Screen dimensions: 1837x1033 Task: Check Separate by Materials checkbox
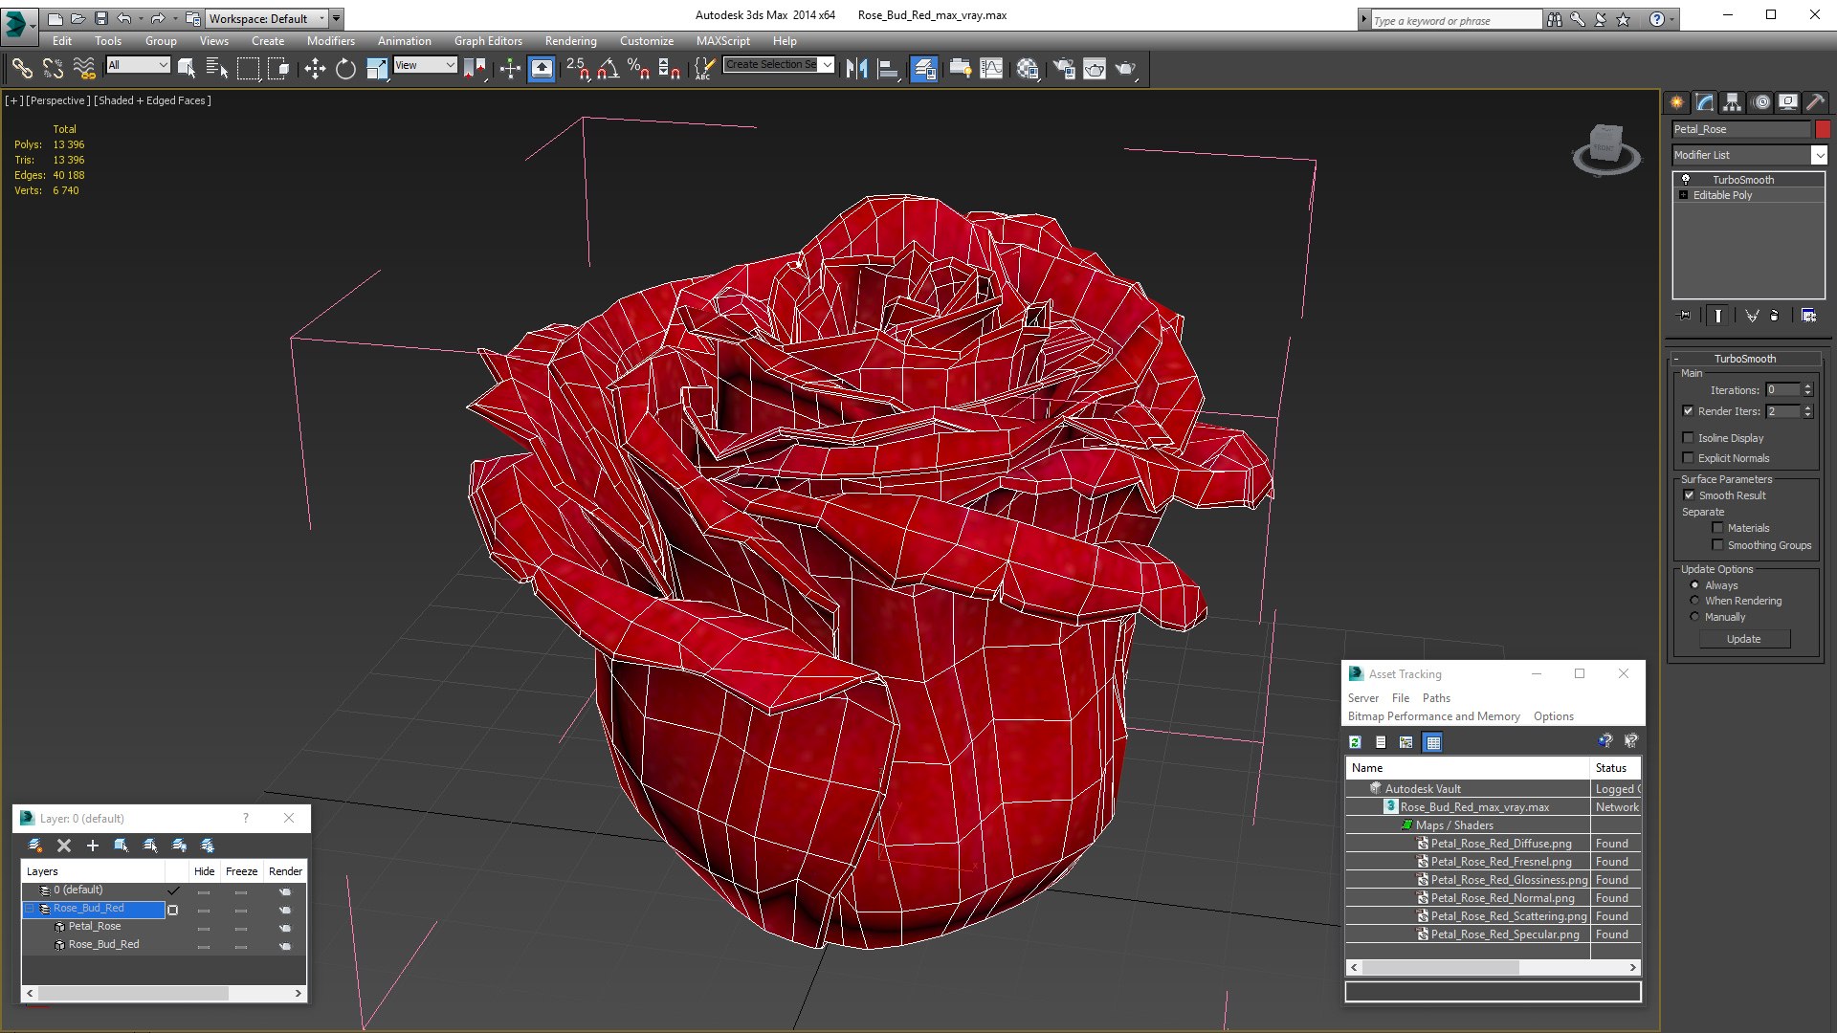tap(1717, 528)
